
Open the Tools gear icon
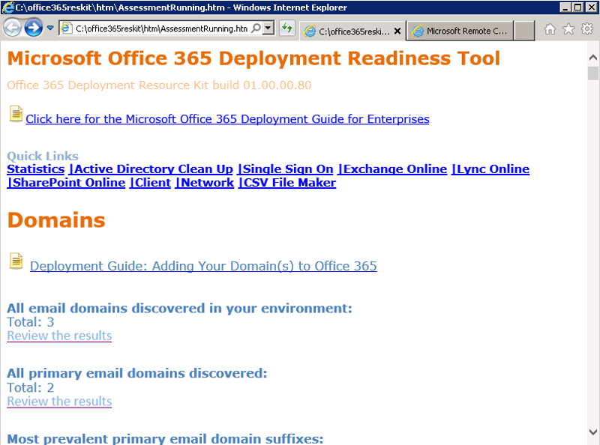(x=586, y=29)
